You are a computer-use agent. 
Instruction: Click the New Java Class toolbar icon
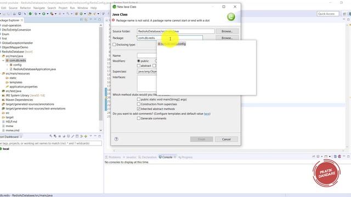(x=81, y=14)
